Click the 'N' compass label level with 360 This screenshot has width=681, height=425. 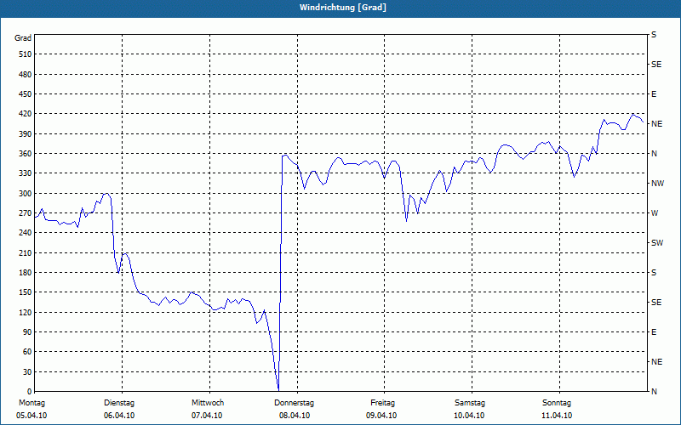pos(654,154)
